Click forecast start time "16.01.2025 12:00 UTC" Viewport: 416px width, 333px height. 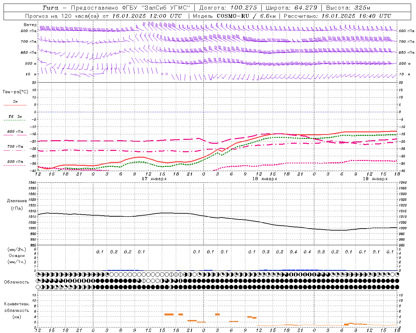pos(147,16)
